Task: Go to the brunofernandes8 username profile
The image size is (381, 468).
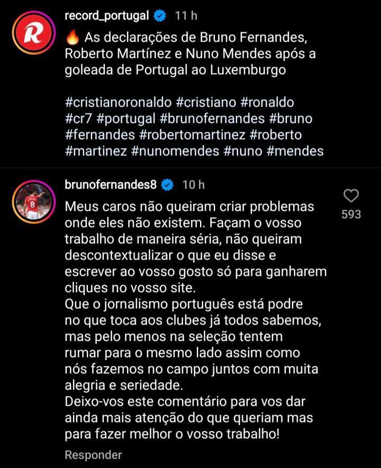Action: [110, 185]
